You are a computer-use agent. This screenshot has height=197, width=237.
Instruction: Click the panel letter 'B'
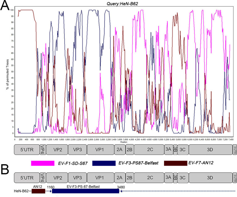click(5, 170)
